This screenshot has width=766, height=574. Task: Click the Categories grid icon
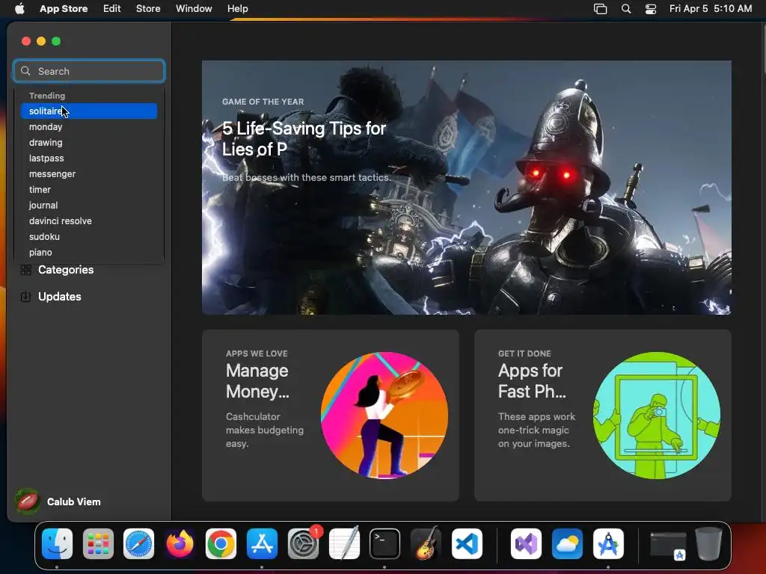26,270
